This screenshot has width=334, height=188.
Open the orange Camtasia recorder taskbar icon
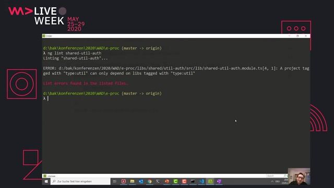[x=184, y=181]
